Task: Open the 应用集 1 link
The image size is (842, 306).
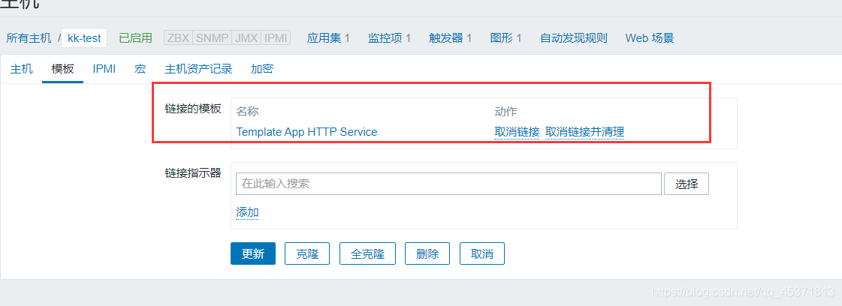Action: tap(328, 37)
